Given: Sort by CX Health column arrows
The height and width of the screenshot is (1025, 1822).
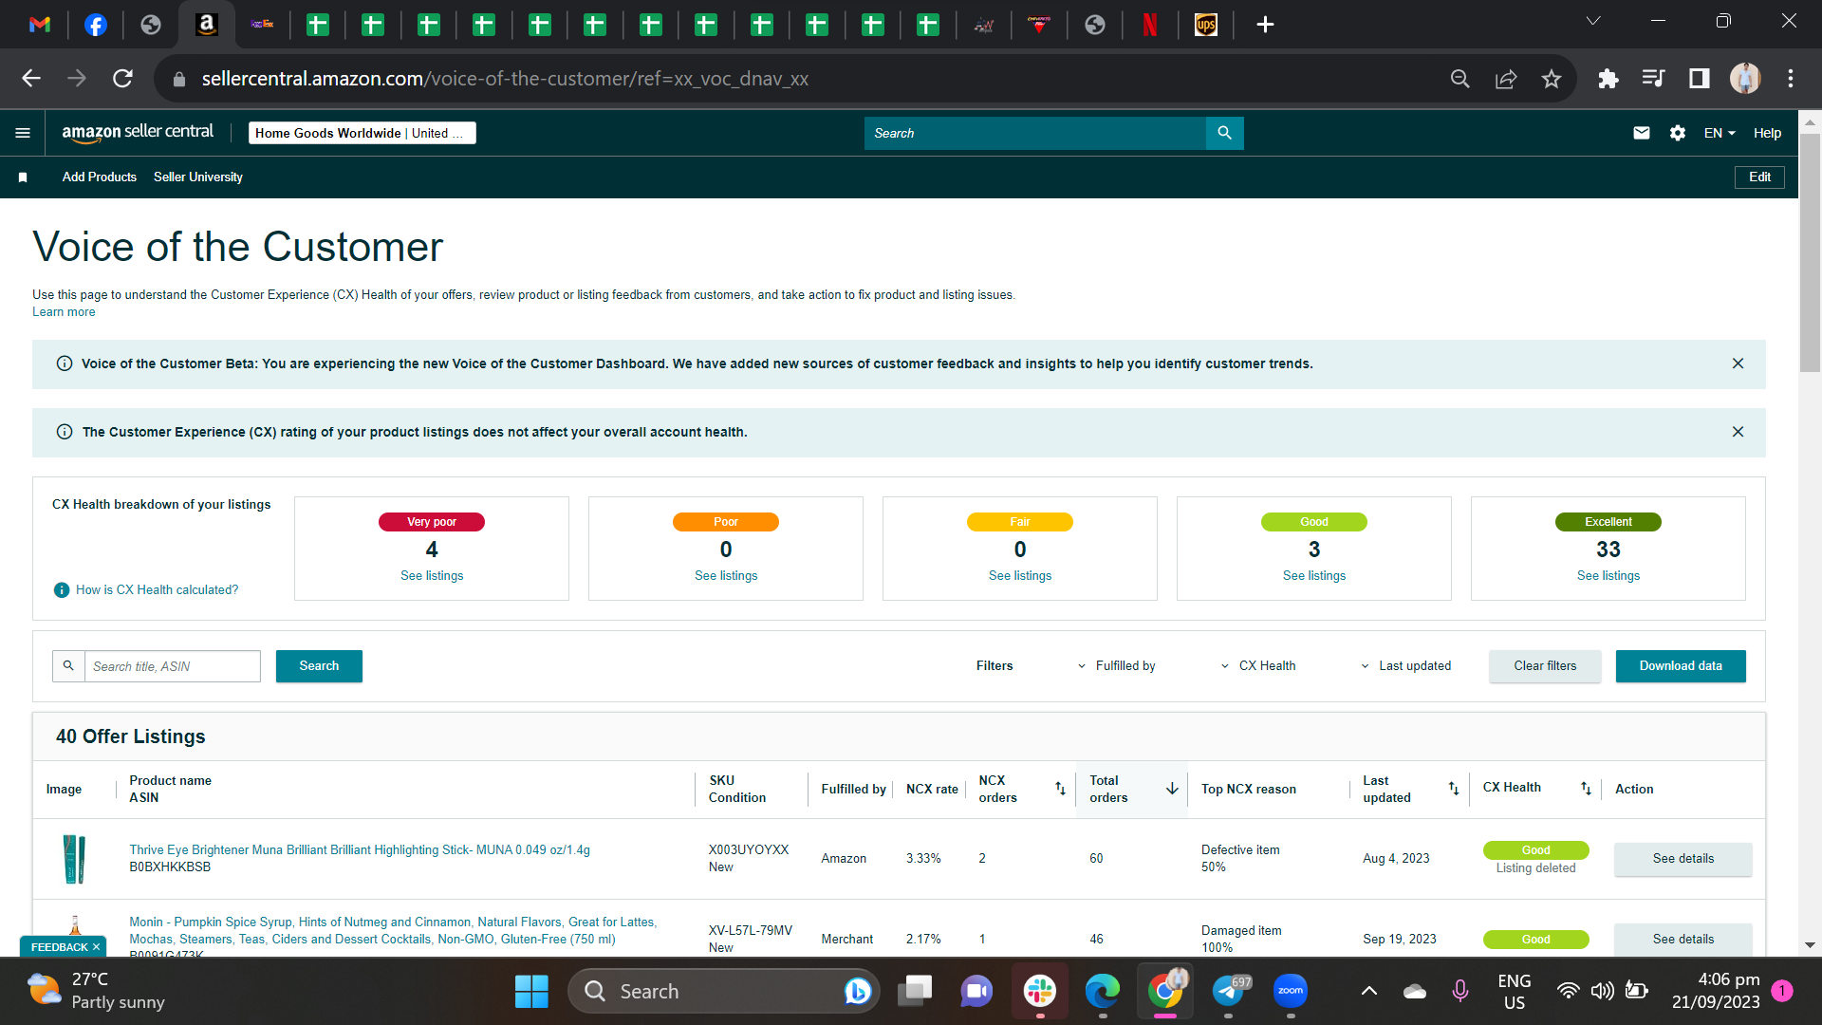Looking at the screenshot, I should (x=1586, y=789).
